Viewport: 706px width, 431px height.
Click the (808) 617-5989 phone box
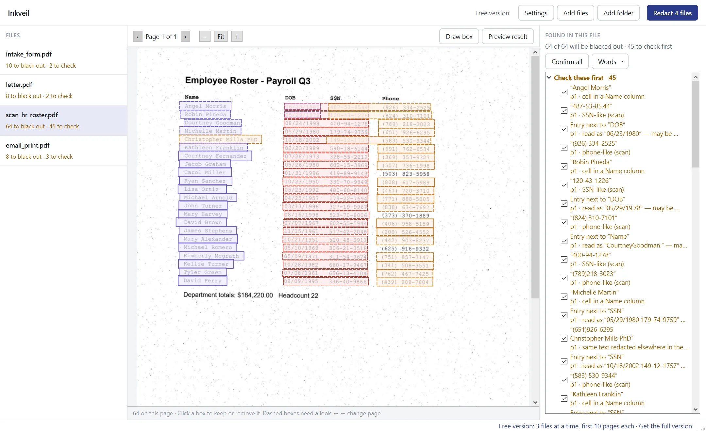pyautogui.click(x=406, y=183)
